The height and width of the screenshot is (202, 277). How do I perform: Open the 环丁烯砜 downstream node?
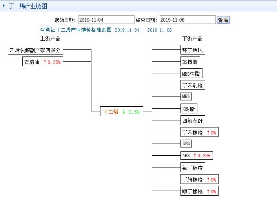[193, 50]
